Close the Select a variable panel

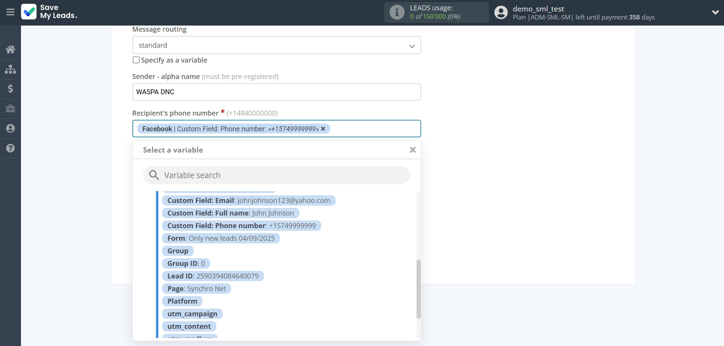pos(412,150)
